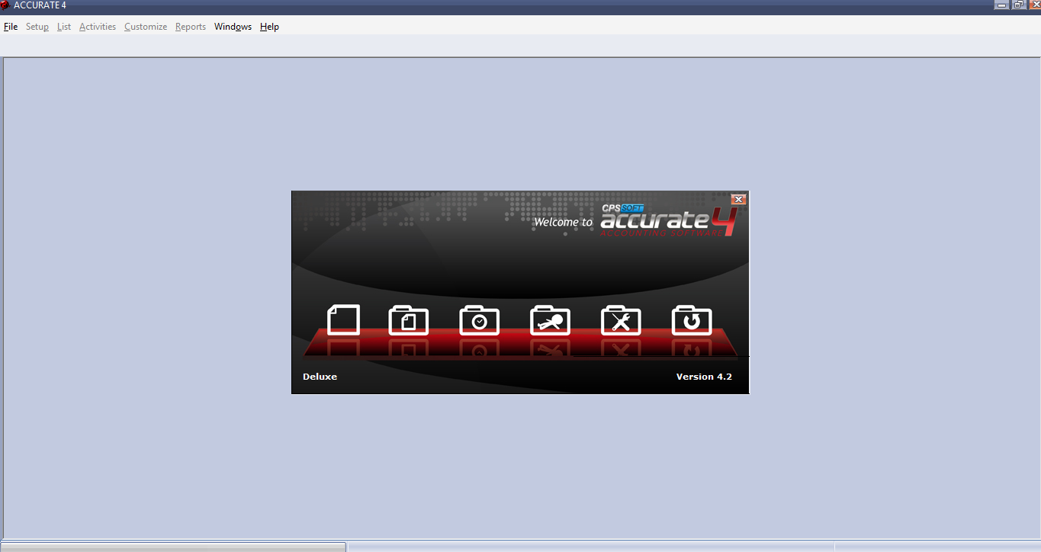Open the Customize menu
Viewport: 1041px width, 552px height.
[x=145, y=26]
